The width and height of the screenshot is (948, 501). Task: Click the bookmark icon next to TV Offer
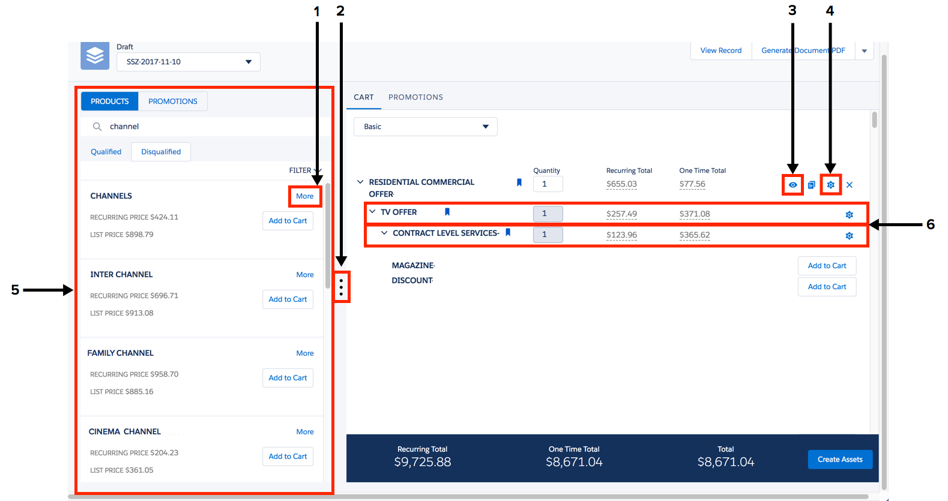point(447,212)
